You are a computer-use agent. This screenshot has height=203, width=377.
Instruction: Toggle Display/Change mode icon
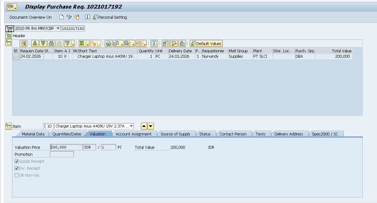click(x=69, y=17)
